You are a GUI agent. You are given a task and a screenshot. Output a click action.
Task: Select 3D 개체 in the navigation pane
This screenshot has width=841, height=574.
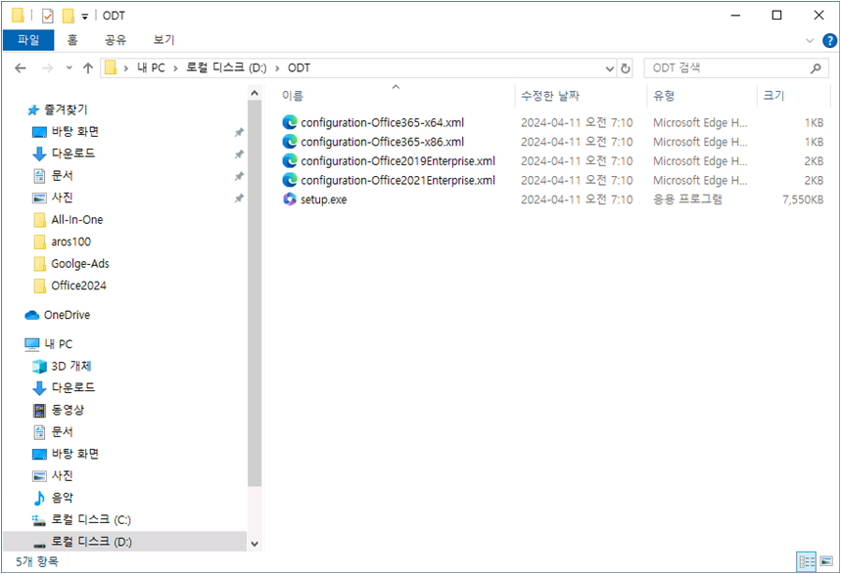pos(62,366)
